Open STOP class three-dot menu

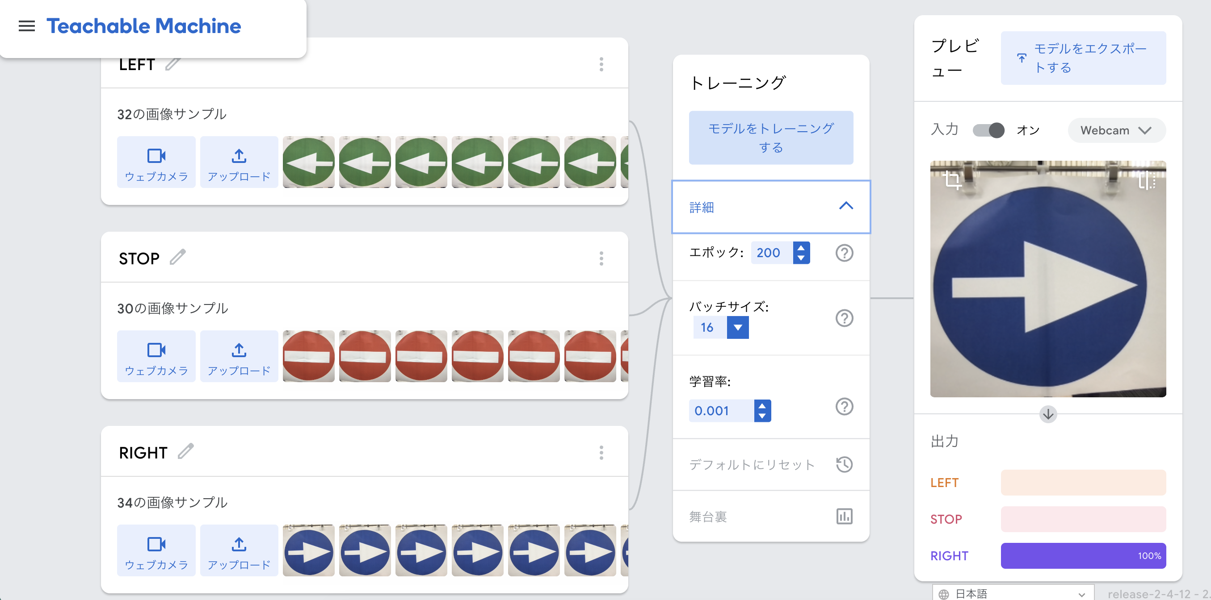[x=601, y=258]
